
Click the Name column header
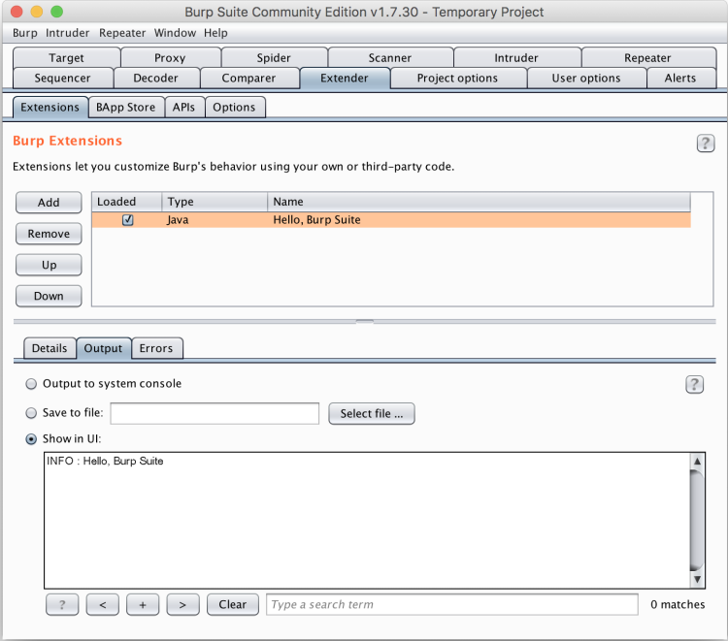[480, 202]
